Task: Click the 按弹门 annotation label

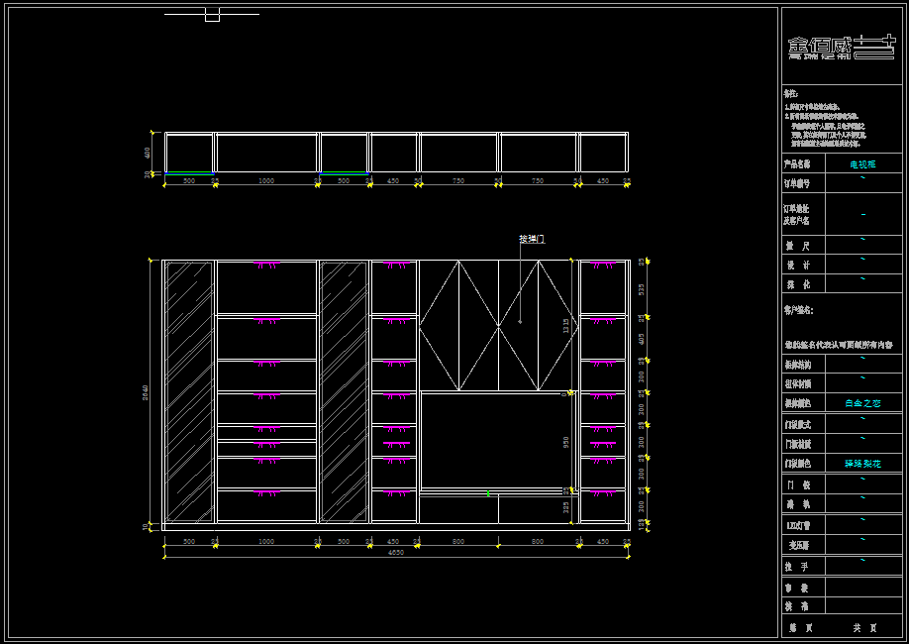Action: [x=531, y=239]
